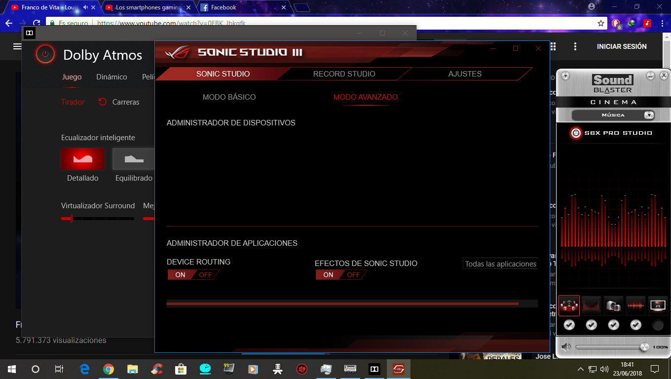This screenshot has width=671, height=379.
Task: Open the Dinámico tab in Dolby Atmos
Action: click(x=112, y=77)
